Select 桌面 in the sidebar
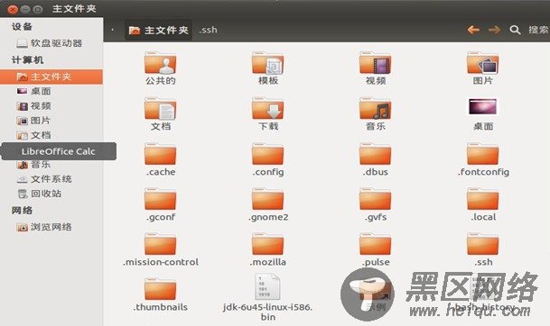 [51, 91]
